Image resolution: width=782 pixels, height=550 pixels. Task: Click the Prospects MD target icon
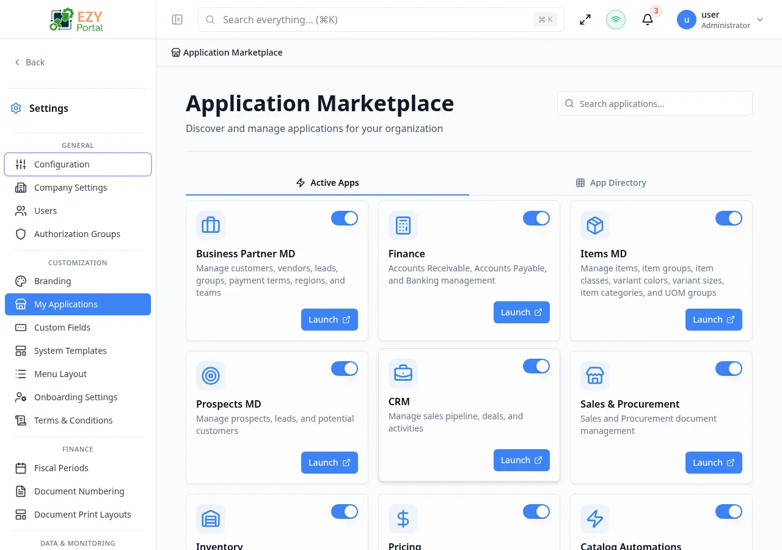point(211,376)
